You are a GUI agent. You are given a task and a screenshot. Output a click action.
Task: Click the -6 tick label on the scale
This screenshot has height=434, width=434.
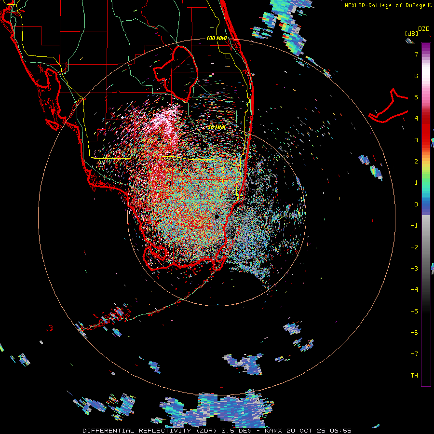pyautogui.click(x=414, y=333)
